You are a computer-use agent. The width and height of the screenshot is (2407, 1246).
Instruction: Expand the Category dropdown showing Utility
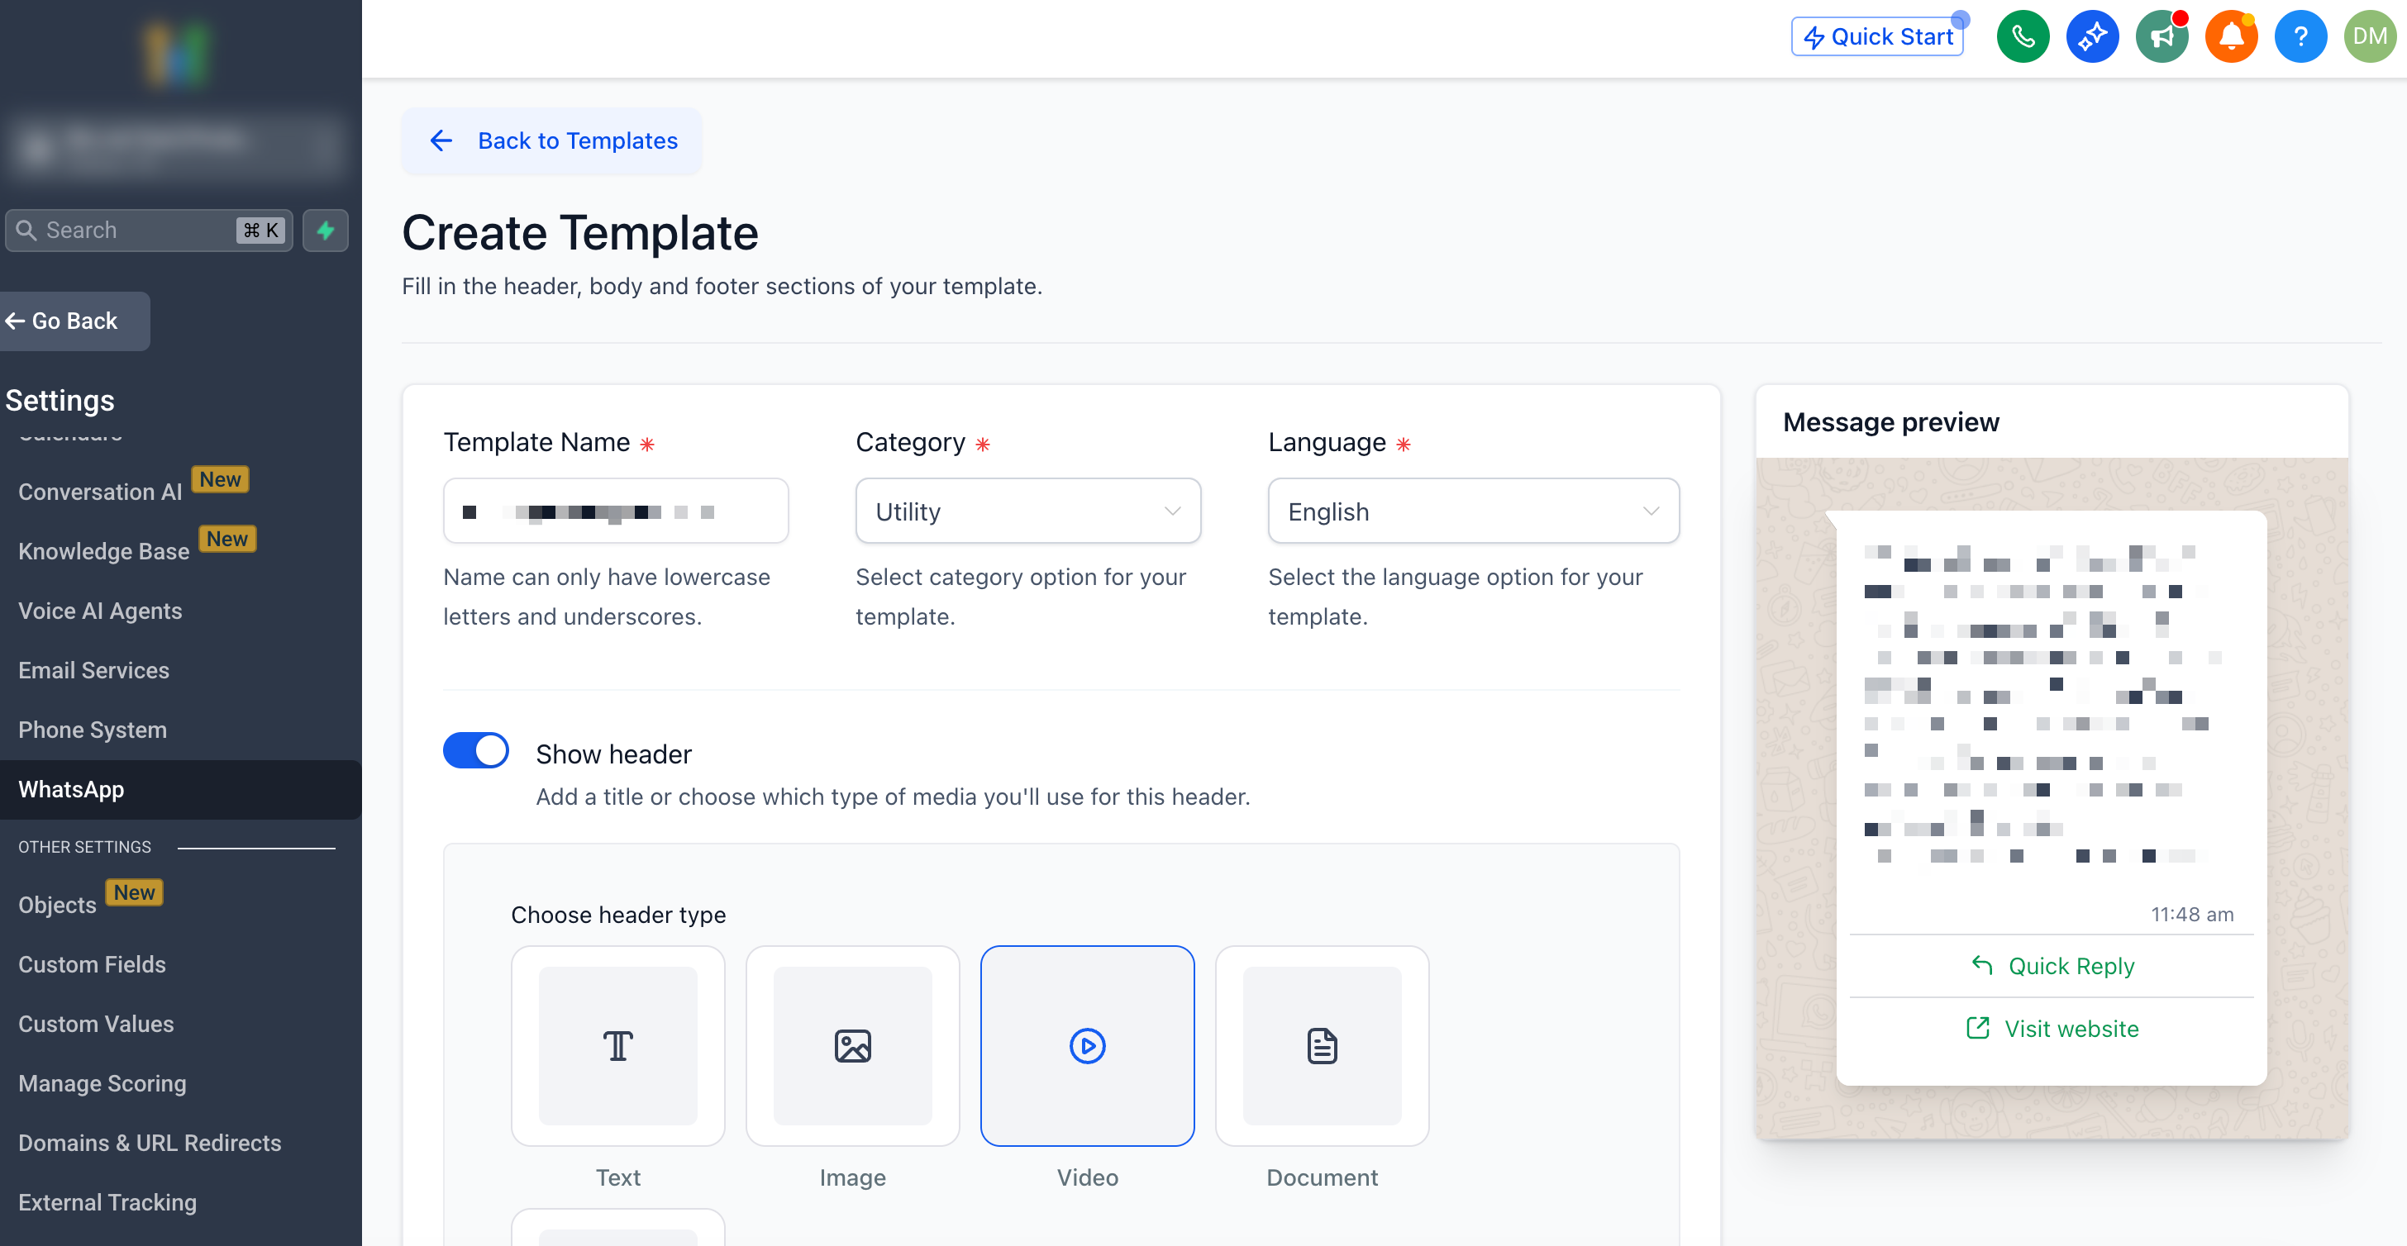pos(1027,511)
